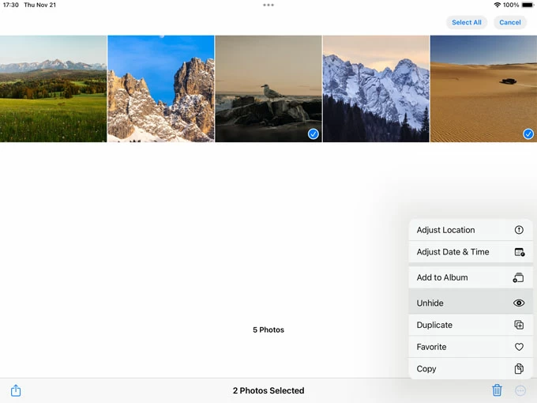Close the more options ellipsis menu
The height and width of the screenshot is (403, 537).
[x=520, y=390]
